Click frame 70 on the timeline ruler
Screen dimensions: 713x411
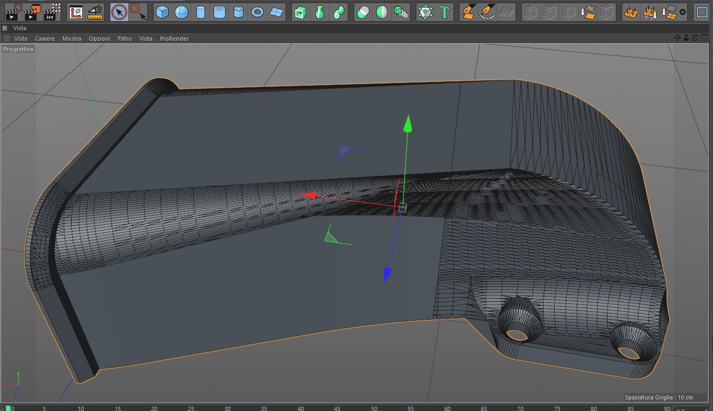521,408
